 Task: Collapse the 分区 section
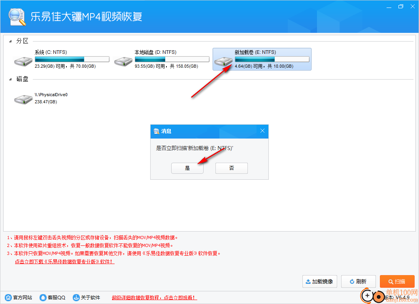click(10, 41)
